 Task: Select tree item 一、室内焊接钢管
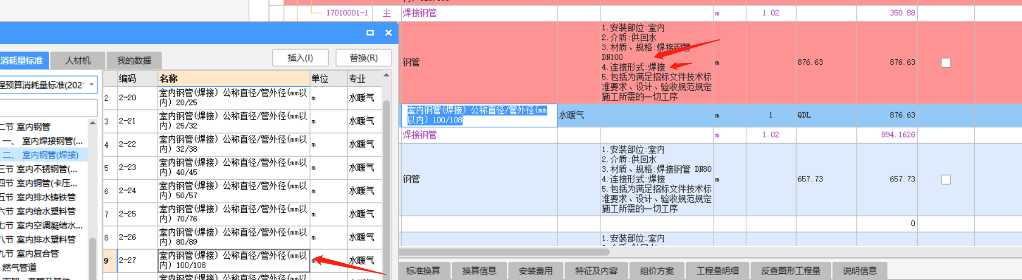coord(43,141)
